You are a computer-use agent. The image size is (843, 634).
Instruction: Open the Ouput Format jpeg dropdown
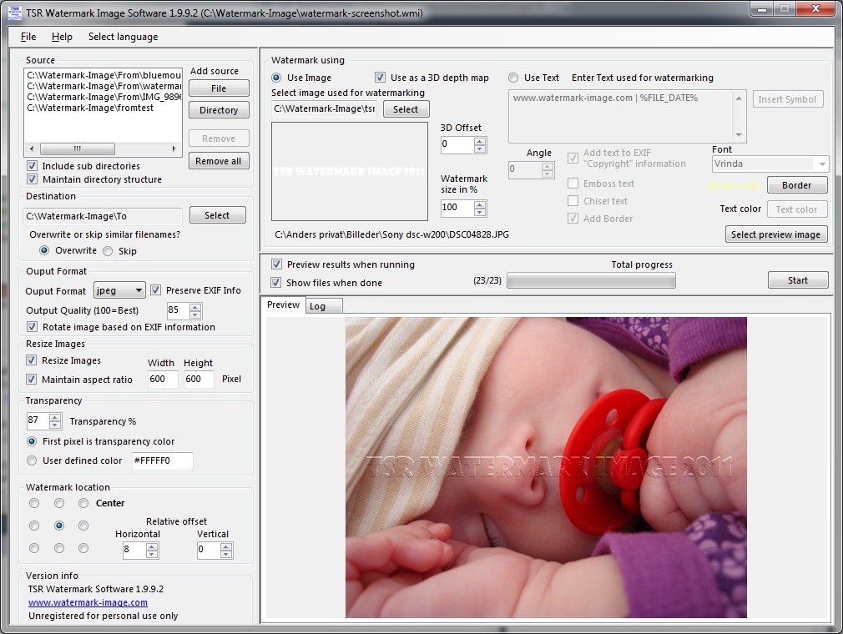[119, 290]
